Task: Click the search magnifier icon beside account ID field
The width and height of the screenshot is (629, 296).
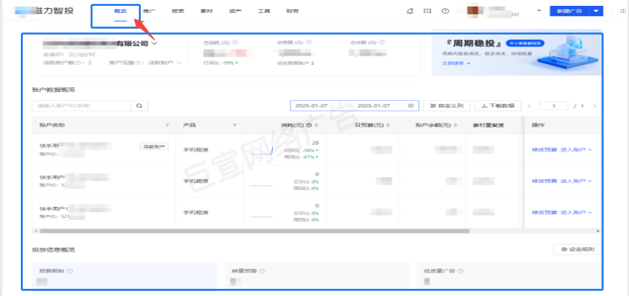Action: click(x=139, y=106)
